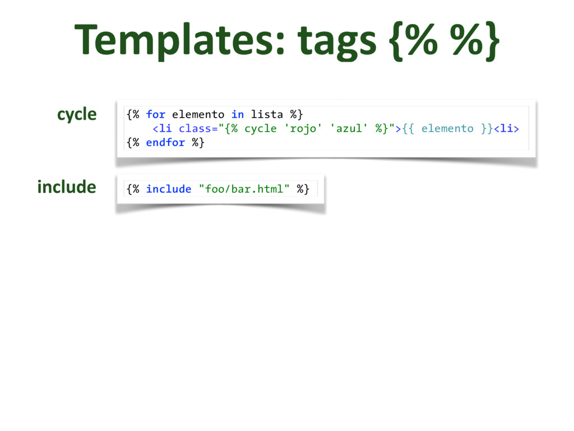Click the blue "in" keyword in code

pyautogui.click(x=237, y=114)
